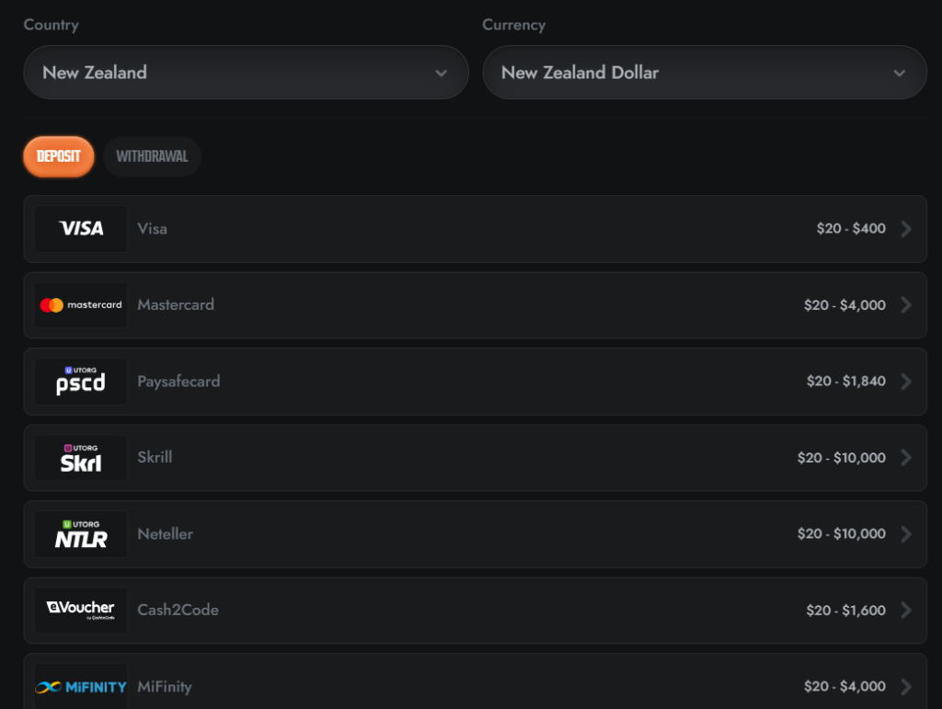The image size is (942, 709).
Task: Click the Mastercard logo icon
Action: [x=81, y=305]
